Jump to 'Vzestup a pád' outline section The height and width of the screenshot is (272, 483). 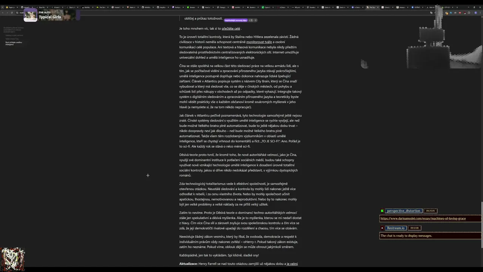(x=14, y=35)
